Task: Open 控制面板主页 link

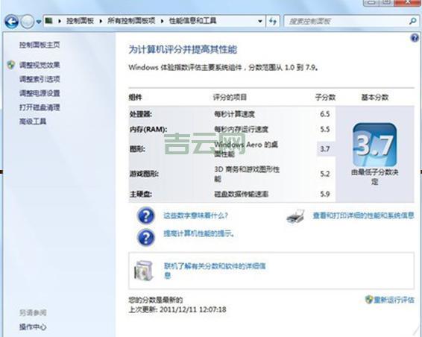Action: 40,45
